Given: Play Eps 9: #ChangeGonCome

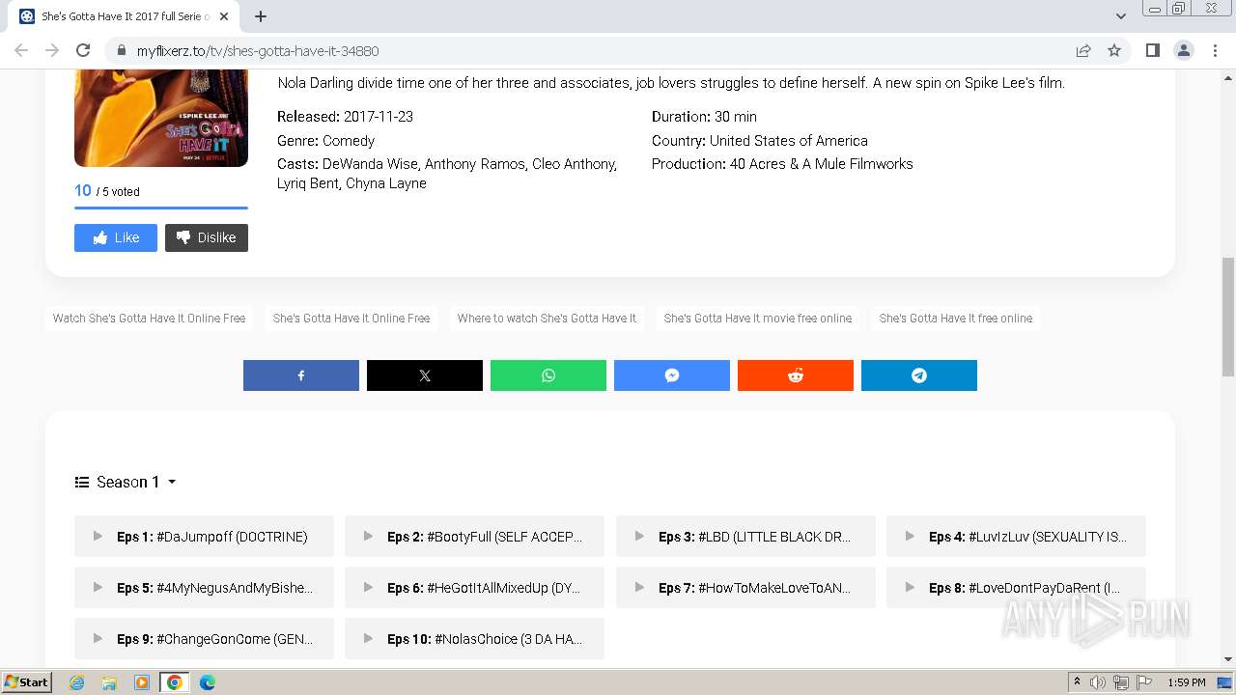Looking at the screenshot, I should coord(204,638).
